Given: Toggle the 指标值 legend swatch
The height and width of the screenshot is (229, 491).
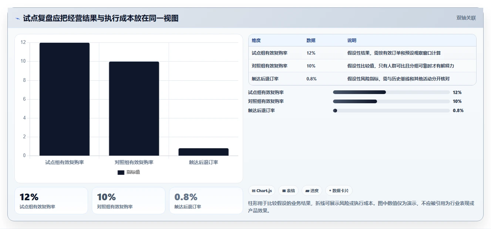Looking at the screenshot, I should tap(121, 172).
